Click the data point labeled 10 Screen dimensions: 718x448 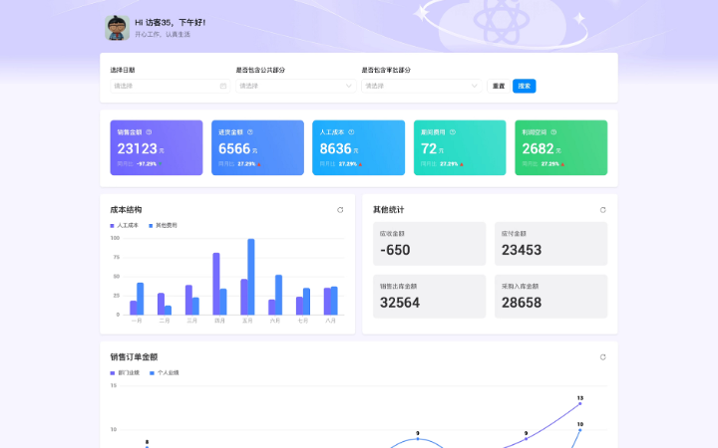(580, 430)
